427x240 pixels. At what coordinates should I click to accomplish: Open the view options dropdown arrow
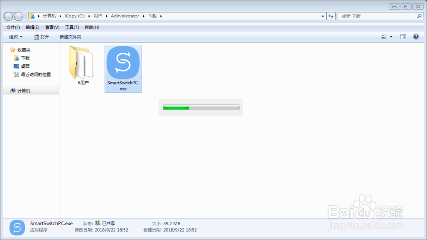coord(391,37)
